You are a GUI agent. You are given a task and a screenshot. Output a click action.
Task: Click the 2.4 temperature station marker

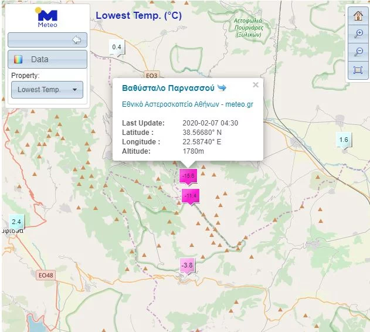click(x=16, y=222)
